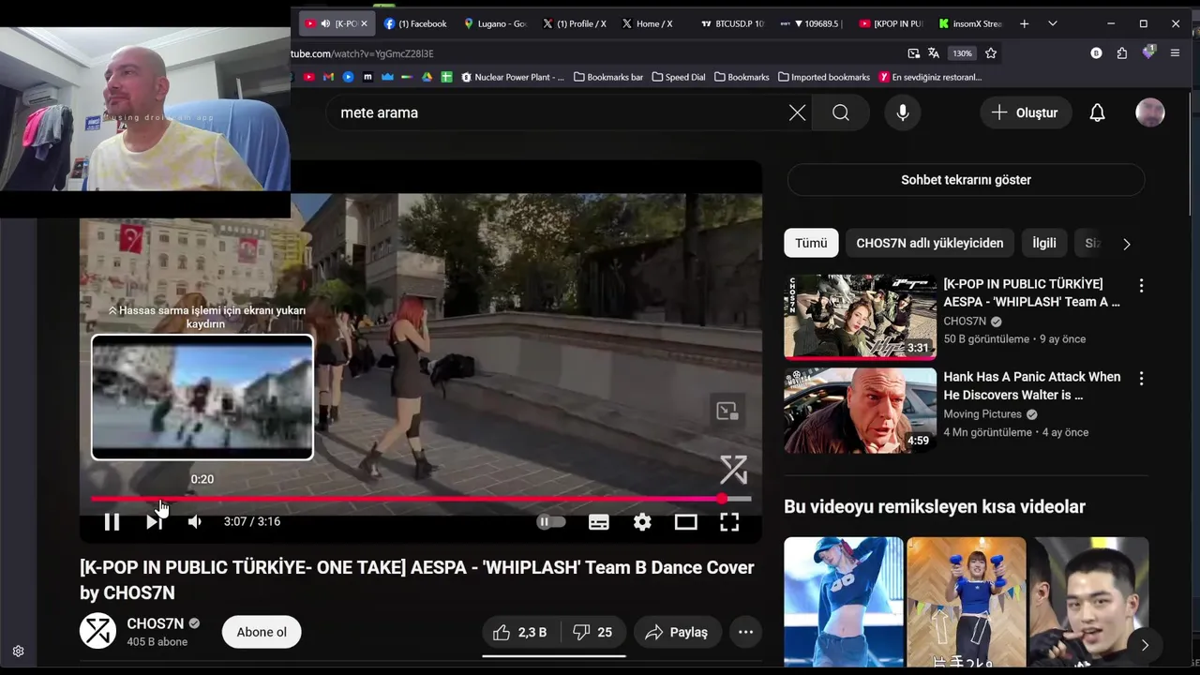Click the search magnifier button
Screen dimensions: 1200x675
(x=841, y=112)
